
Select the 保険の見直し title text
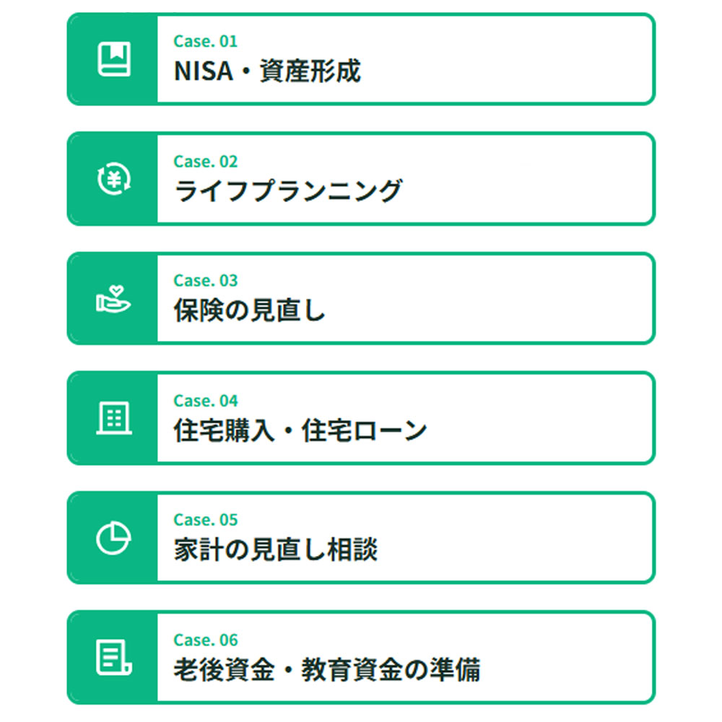point(250,310)
